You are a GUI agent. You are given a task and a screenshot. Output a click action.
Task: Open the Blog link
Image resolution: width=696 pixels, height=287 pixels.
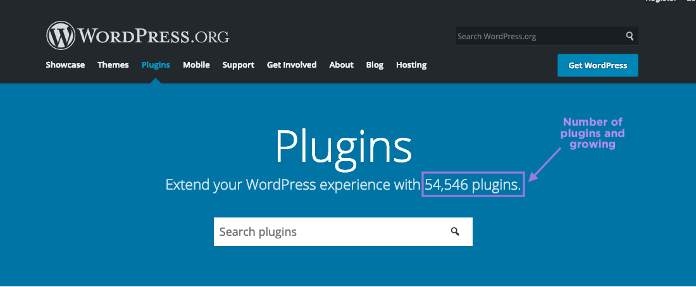tap(375, 64)
